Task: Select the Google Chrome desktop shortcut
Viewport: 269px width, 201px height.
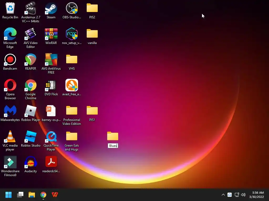Action: click(30, 85)
